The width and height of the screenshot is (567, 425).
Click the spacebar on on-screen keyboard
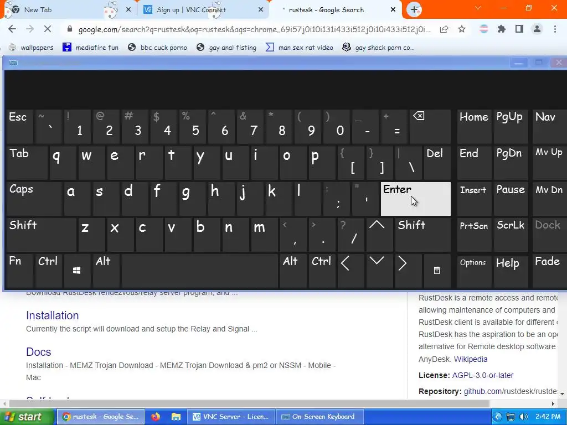coord(200,271)
